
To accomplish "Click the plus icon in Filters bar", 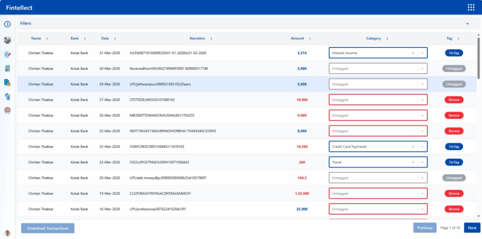I will pyautogui.click(x=467, y=24).
